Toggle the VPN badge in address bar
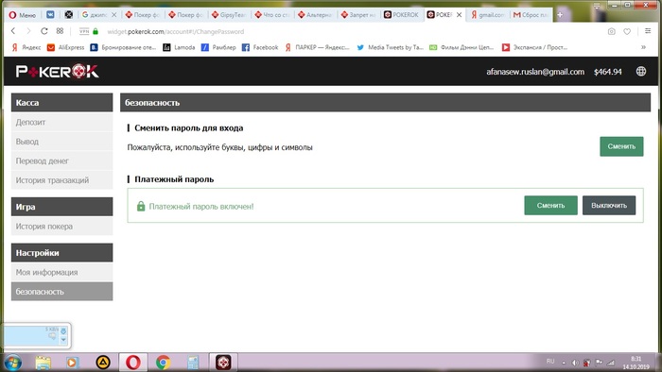The image size is (662, 372). click(x=84, y=31)
